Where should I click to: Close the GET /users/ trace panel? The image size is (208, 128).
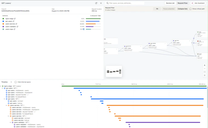pos(101,3)
